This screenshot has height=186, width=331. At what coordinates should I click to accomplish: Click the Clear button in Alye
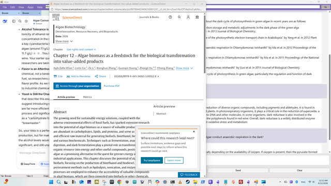299,170
